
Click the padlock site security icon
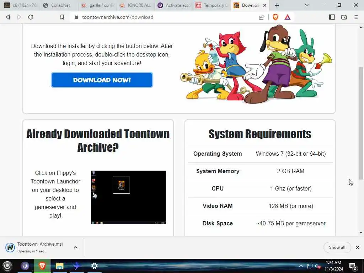76,17
